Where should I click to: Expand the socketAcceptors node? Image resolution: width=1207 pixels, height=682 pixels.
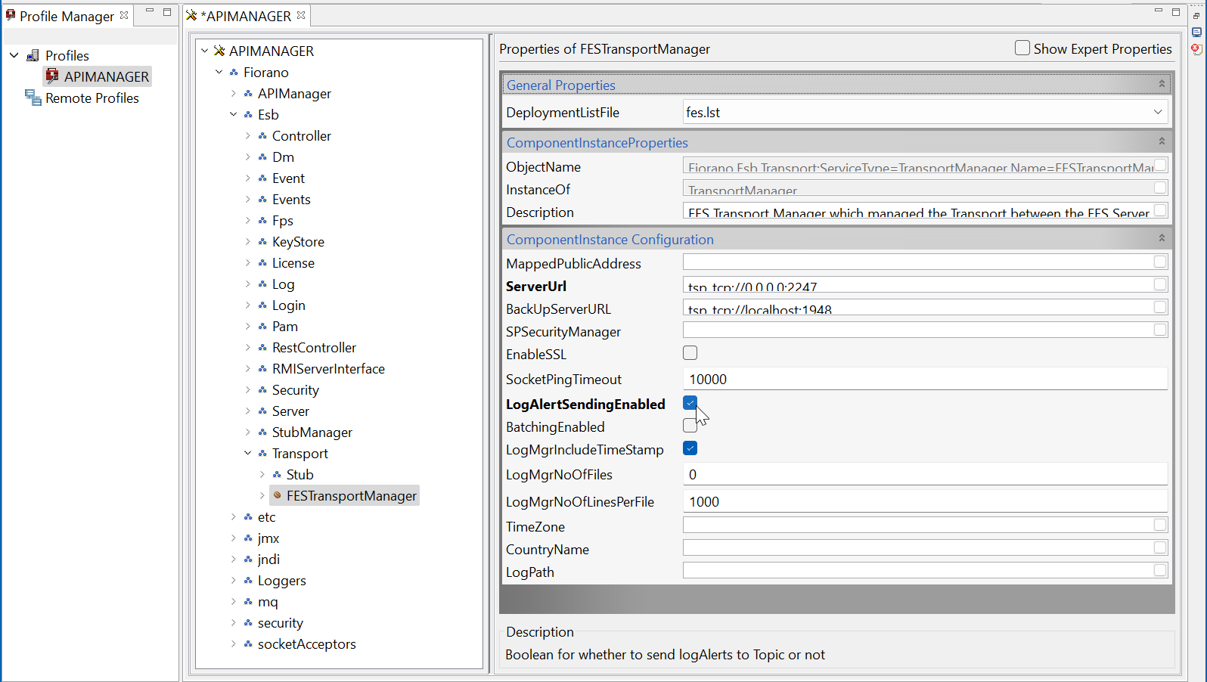click(x=233, y=644)
